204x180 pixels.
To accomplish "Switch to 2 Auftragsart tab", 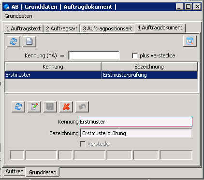I will (62, 28).
